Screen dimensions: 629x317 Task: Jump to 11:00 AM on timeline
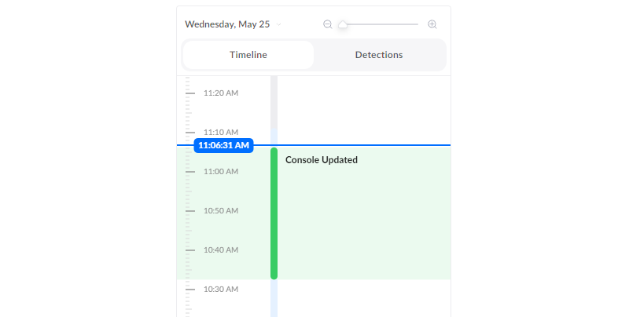pyautogui.click(x=221, y=171)
